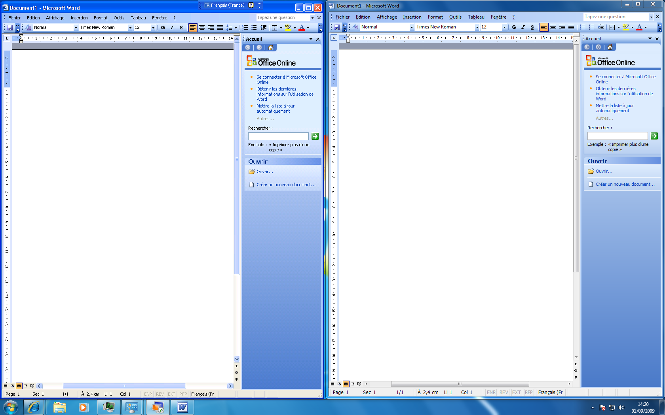Open font name dropdown in left window
Viewport: 665px width, 415px height.
(130, 28)
